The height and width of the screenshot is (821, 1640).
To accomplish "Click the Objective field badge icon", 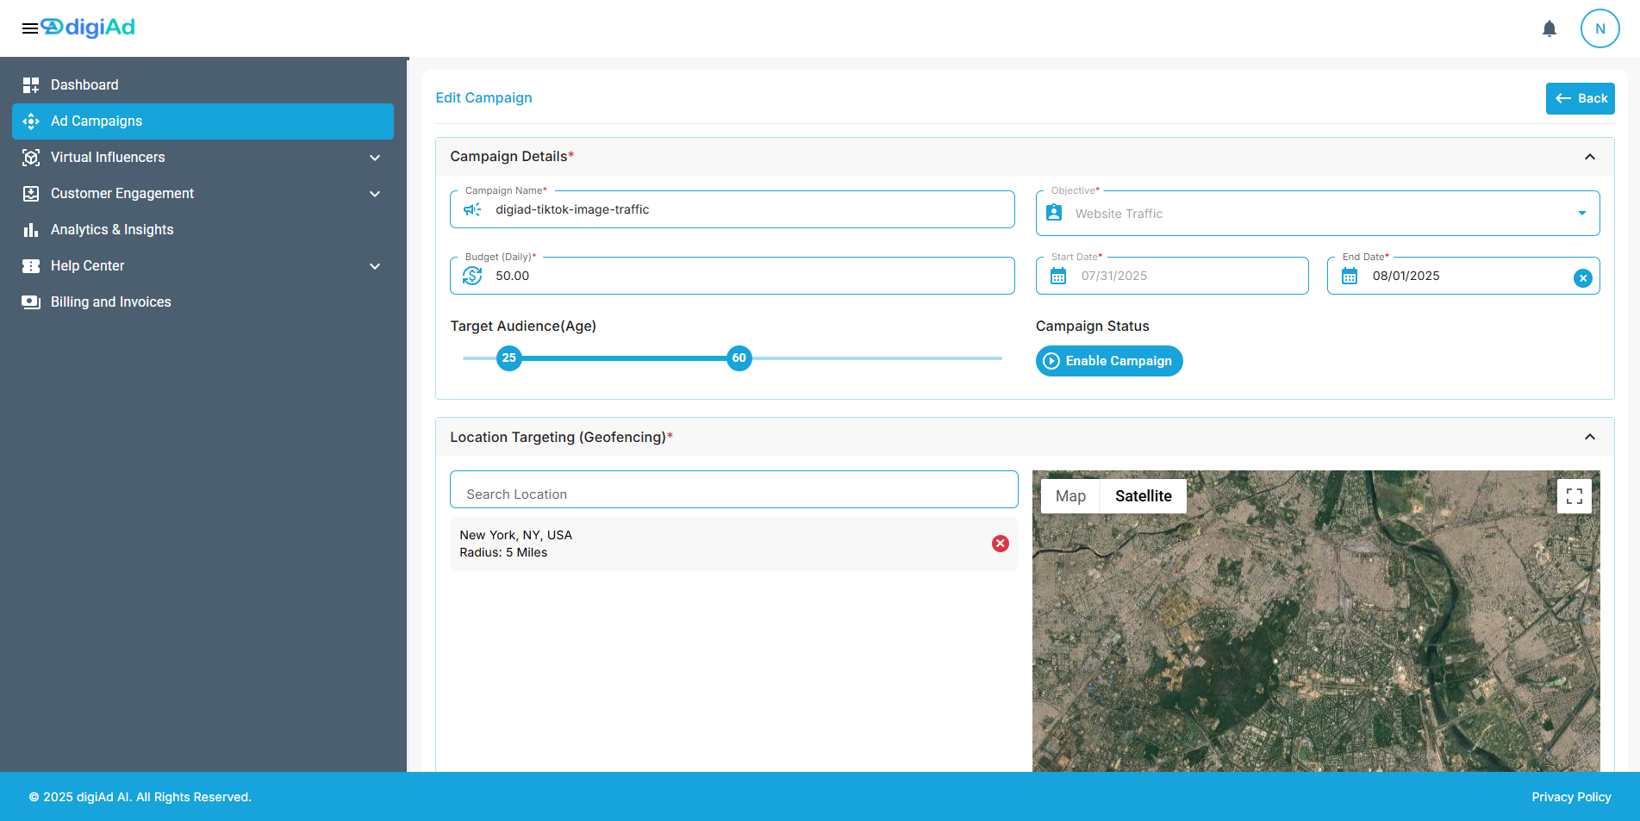I will [1054, 212].
